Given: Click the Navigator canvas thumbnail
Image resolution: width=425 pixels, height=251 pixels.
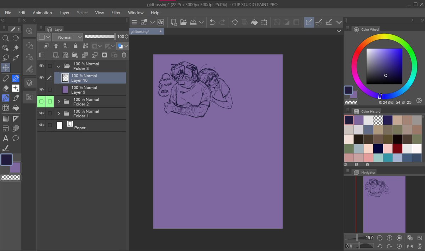Looking at the screenshot, I should [x=384, y=204].
